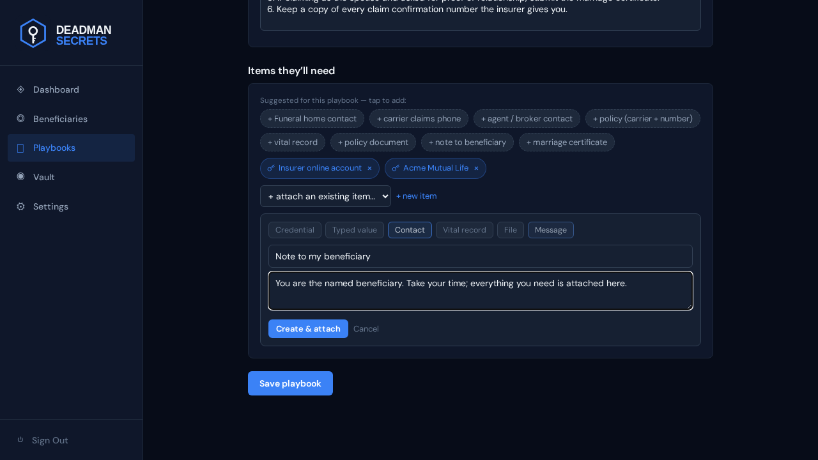818x460 pixels.
Task: Focus the Note to my beneficiary title field
Action: 481,256
